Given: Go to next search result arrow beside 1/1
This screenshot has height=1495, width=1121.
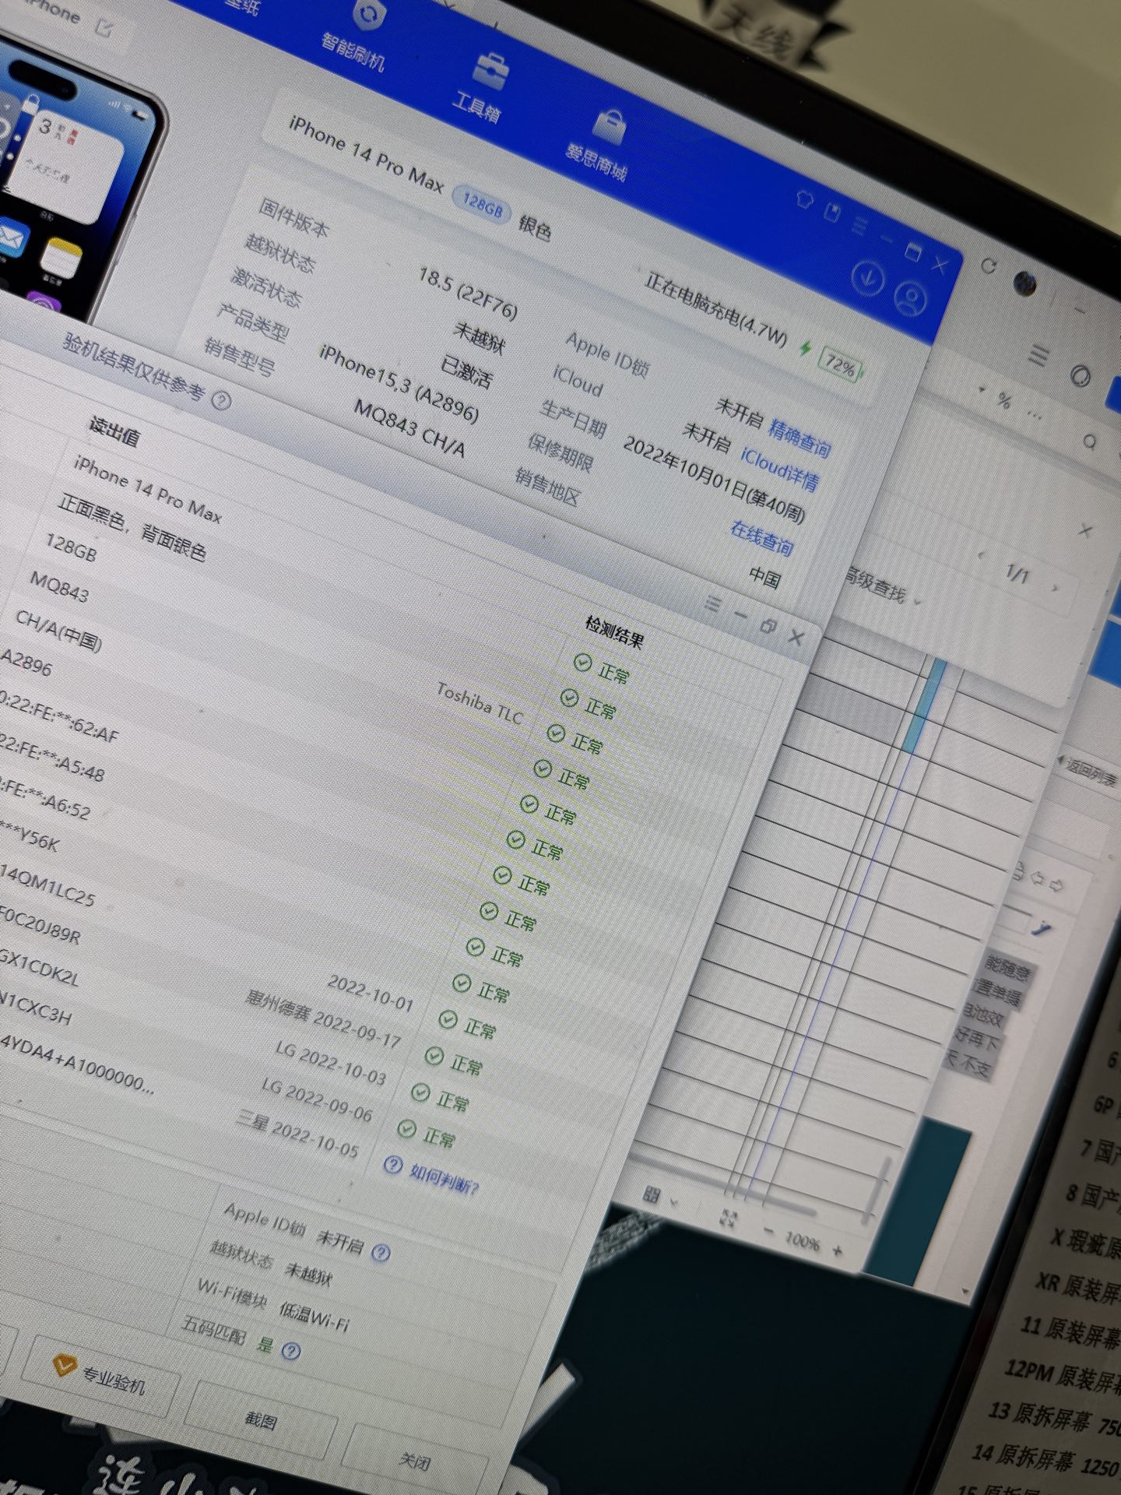Looking at the screenshot, I should [1056, 589].
